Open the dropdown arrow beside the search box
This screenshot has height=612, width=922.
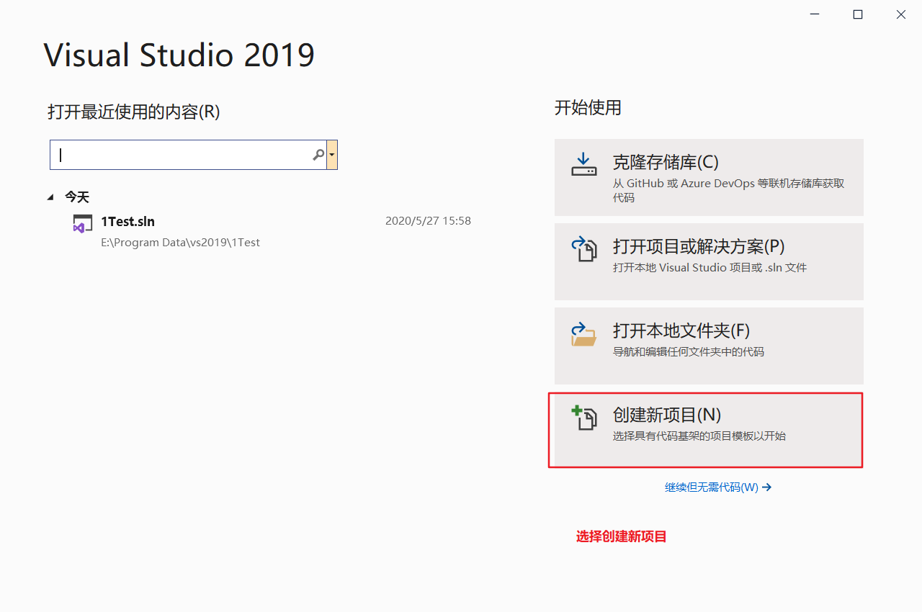(x=333, y=154)
